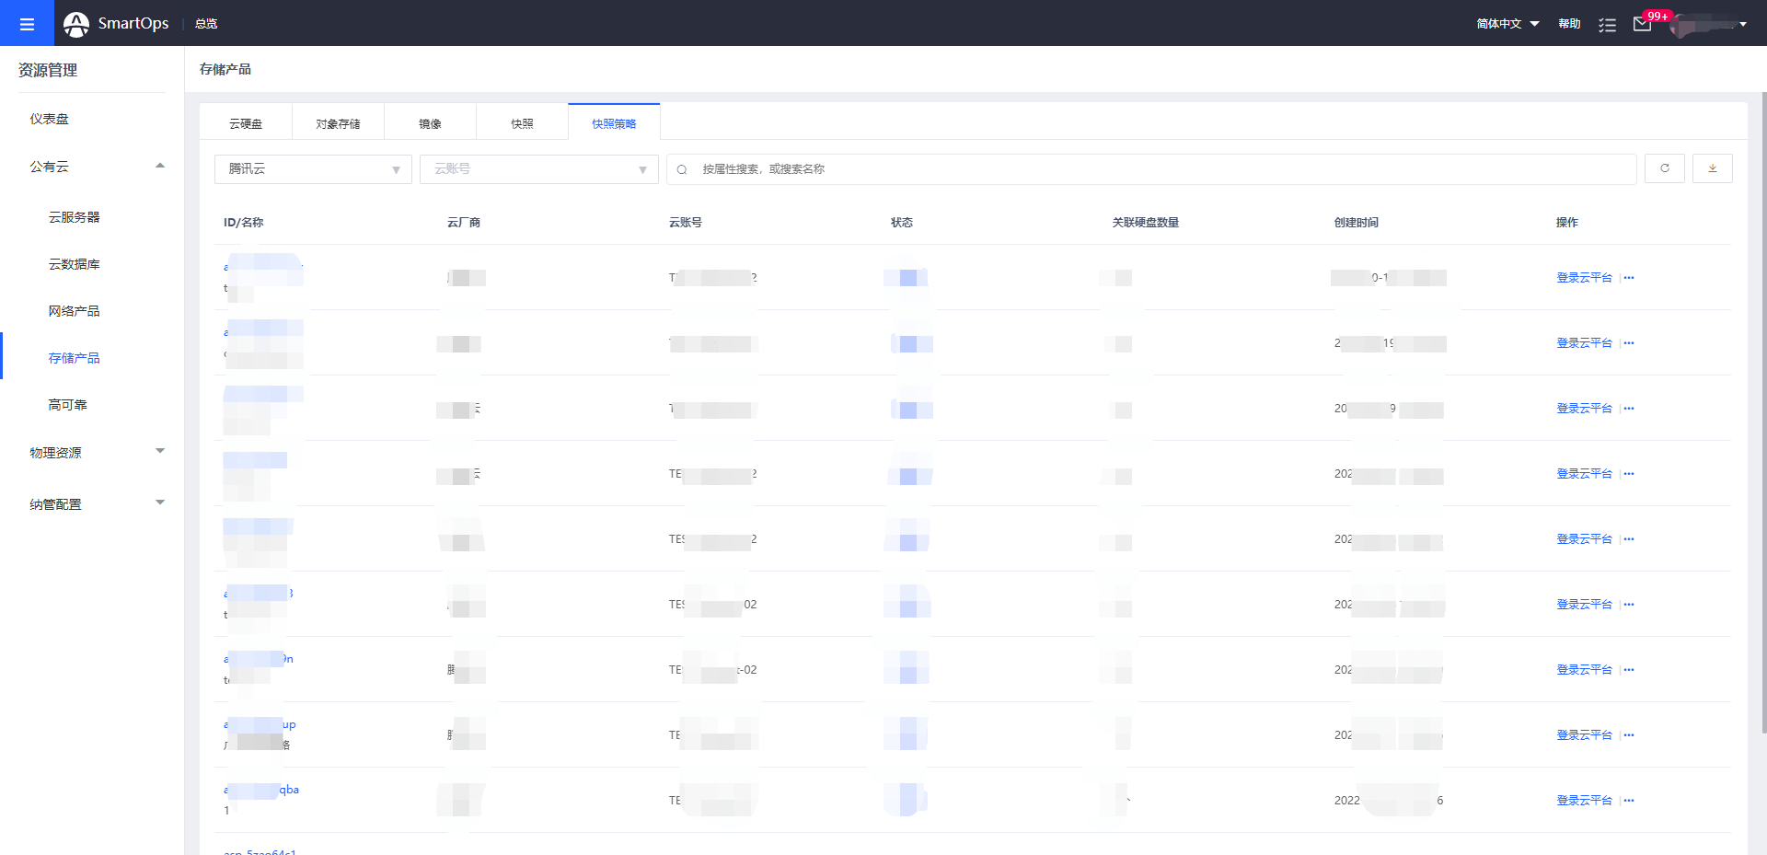Click search magnifier icon in search box

pos(682,169)
